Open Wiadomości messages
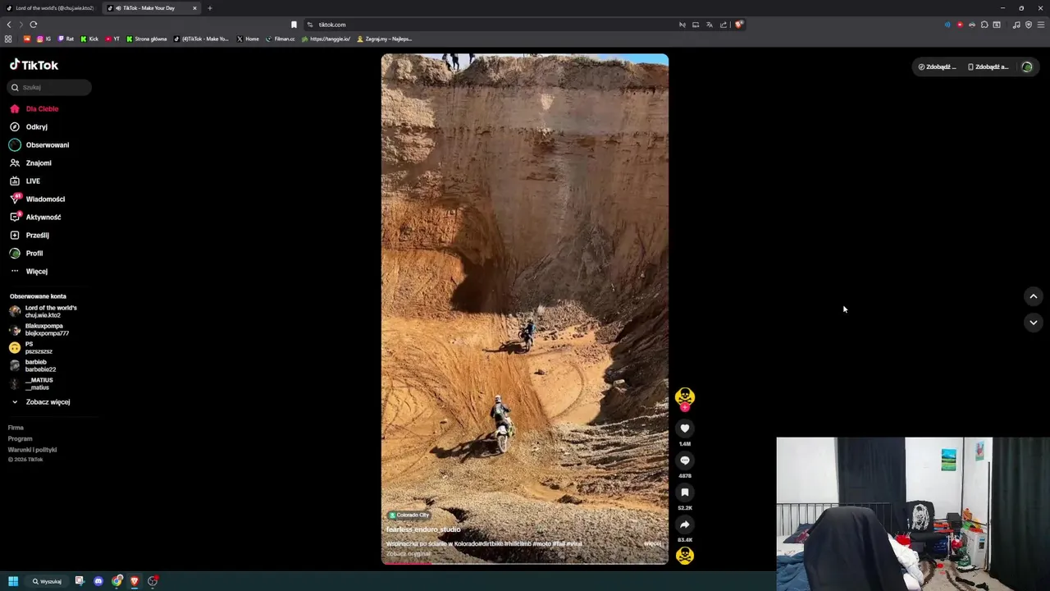 37,199
